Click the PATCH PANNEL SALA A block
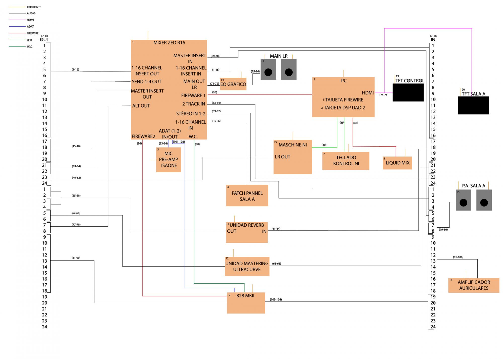The height and width of the screenshot is (359, 503). click(247, 196)
